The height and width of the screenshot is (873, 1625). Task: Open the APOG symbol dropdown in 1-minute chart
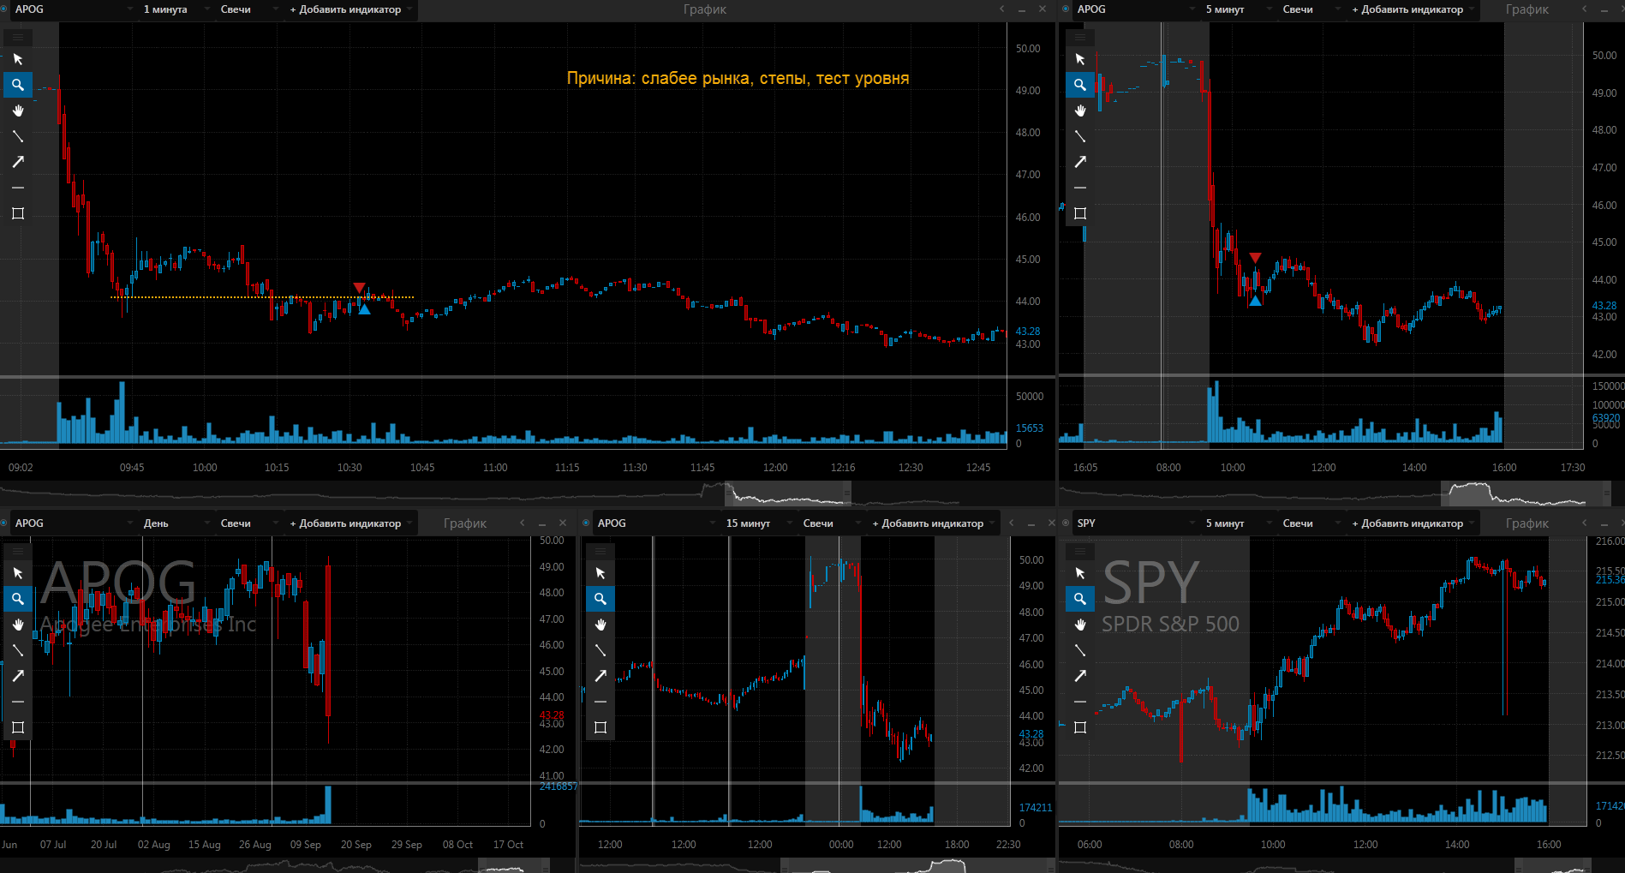pos(74,9)
